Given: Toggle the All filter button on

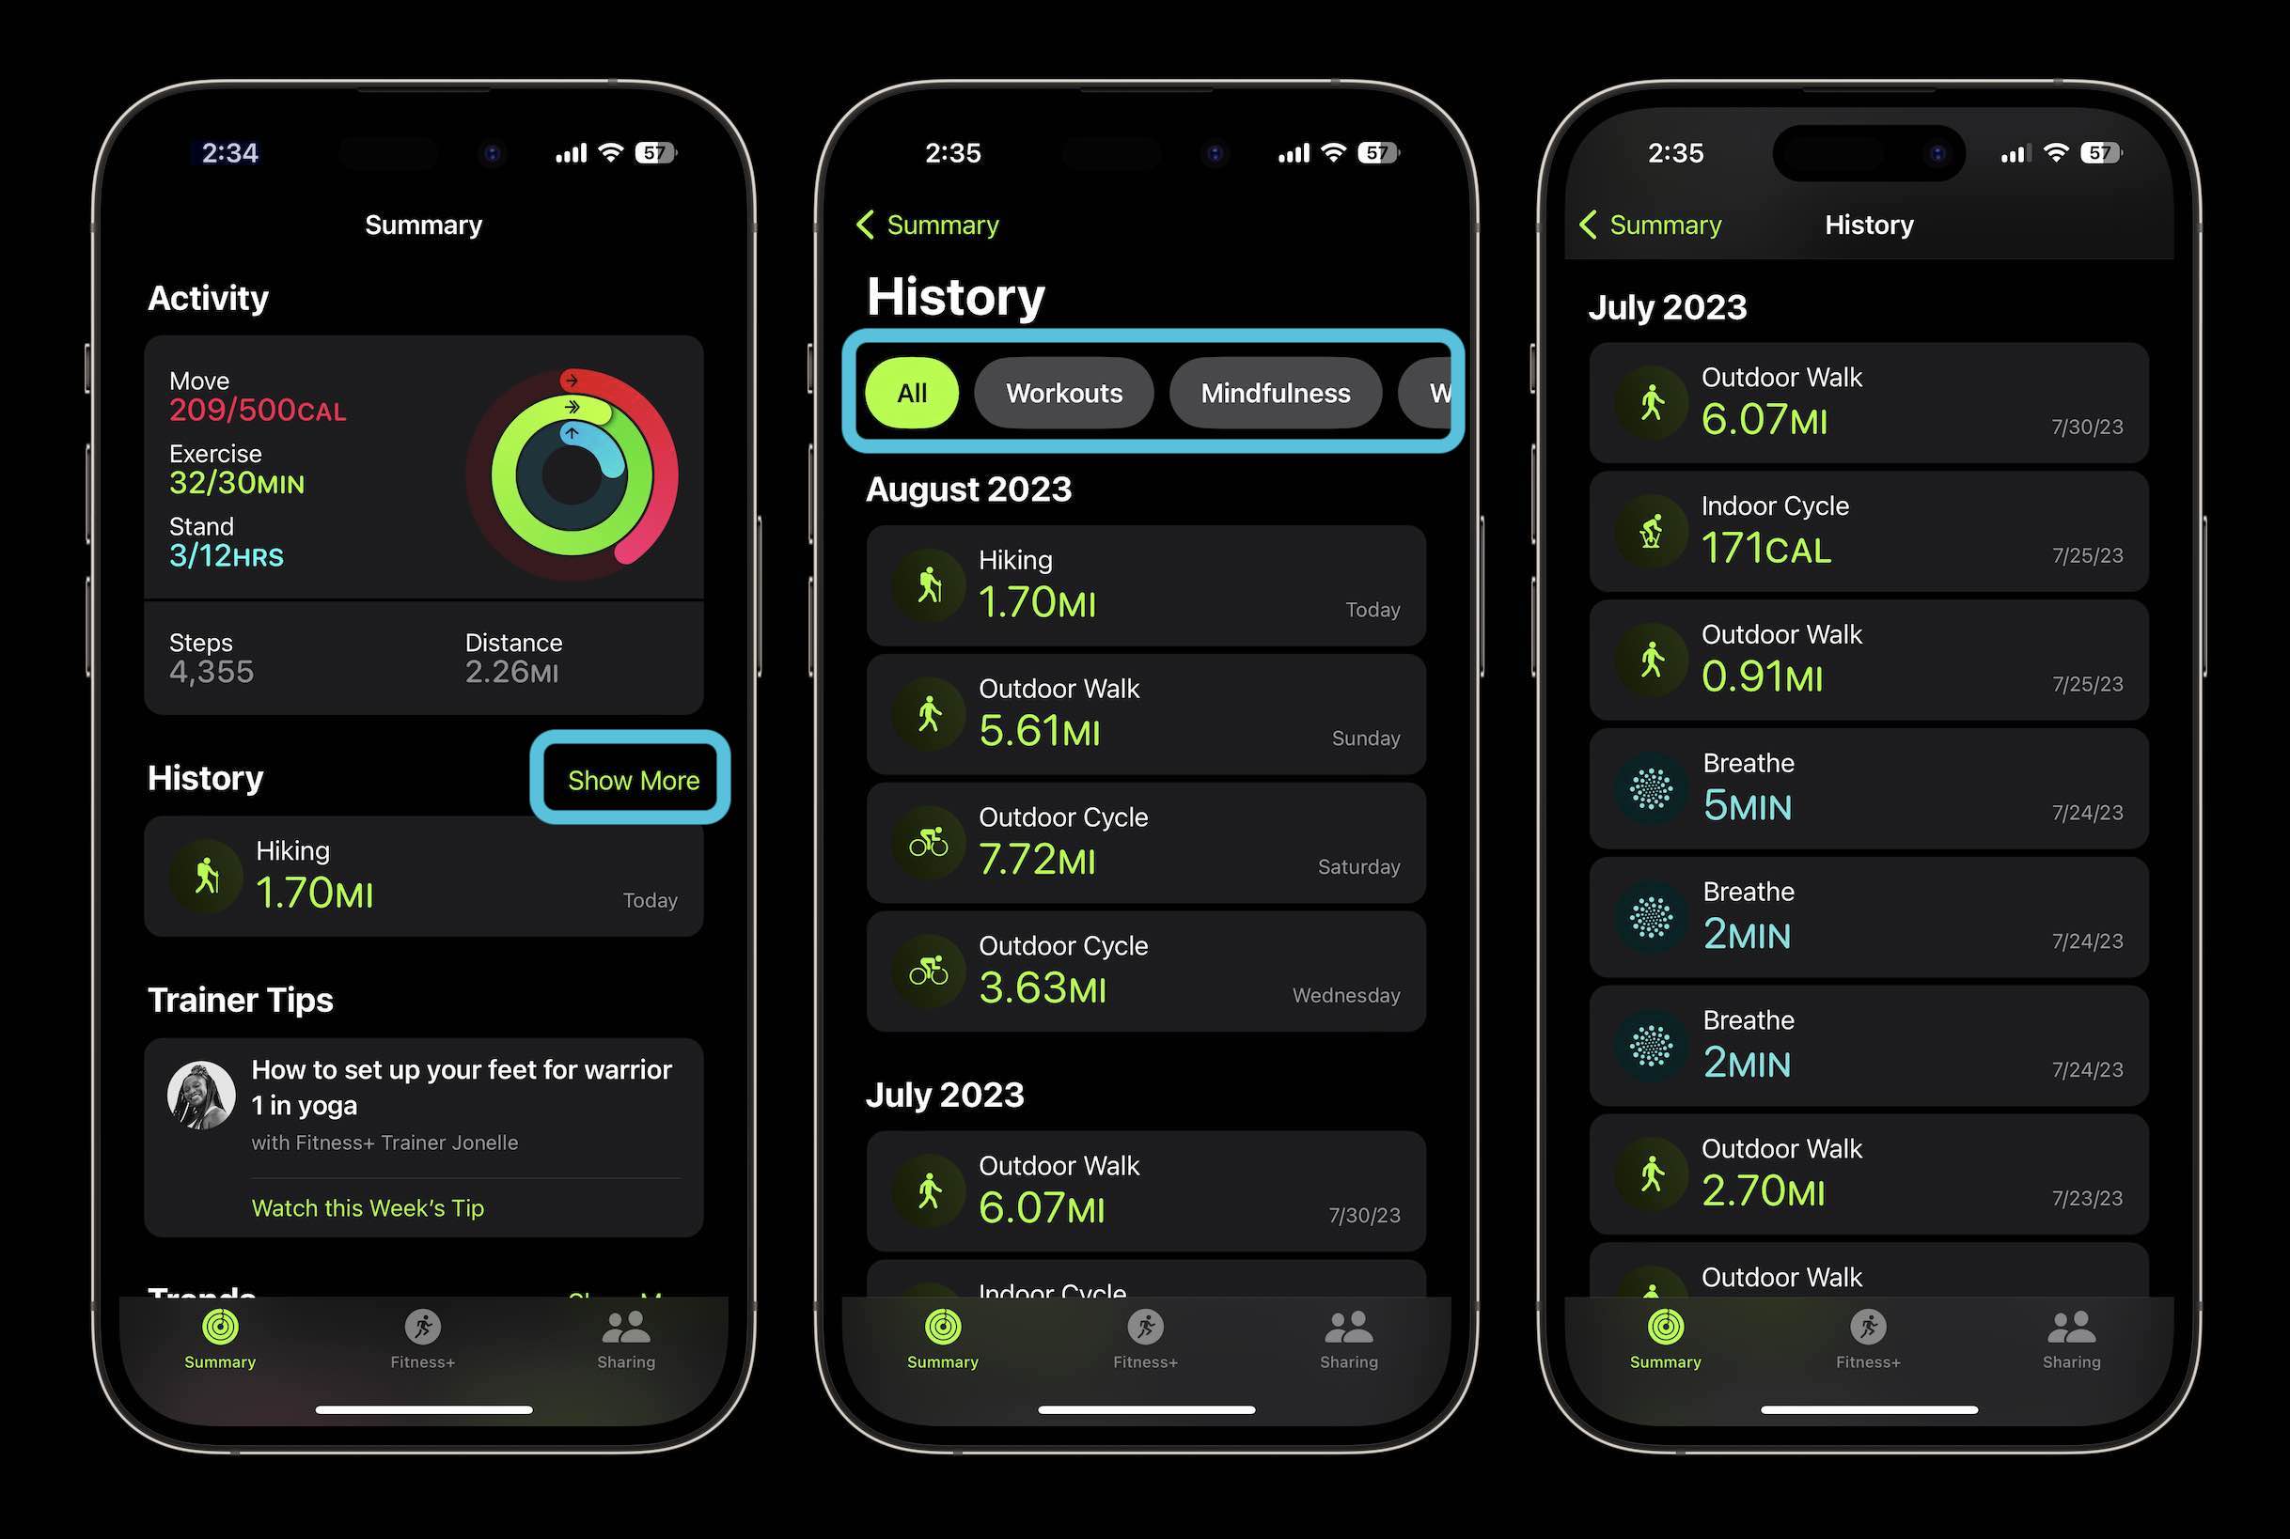Looking at the screenshot, I should [912, 390].
